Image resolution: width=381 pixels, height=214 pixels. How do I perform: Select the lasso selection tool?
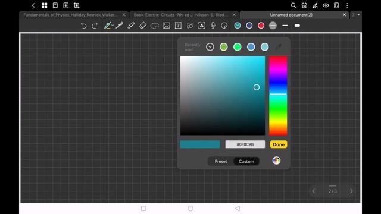[155, 26]
